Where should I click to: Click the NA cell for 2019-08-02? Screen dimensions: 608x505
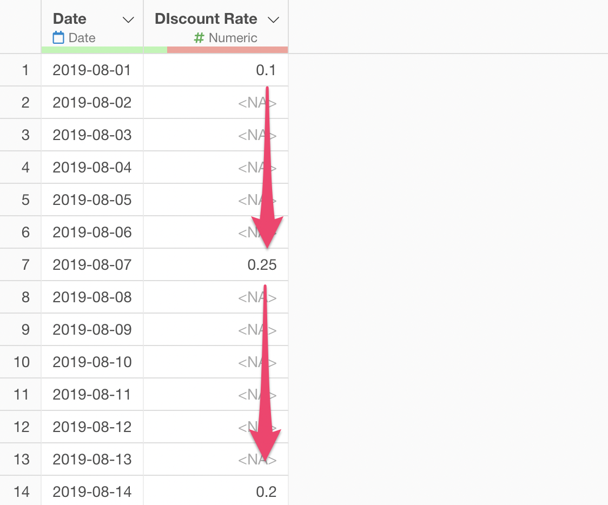pos(216,103)
